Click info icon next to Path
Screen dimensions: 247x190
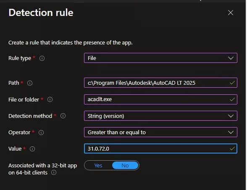[30, 83]
